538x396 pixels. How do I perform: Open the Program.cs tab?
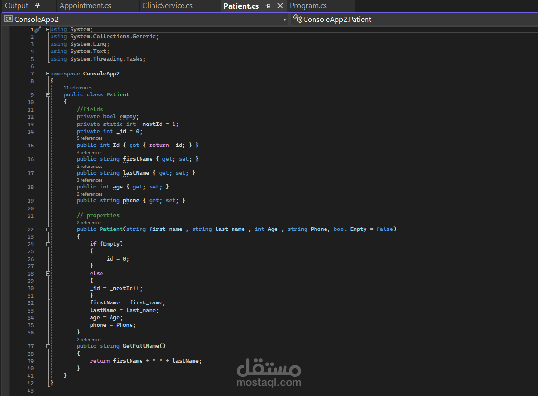[x=308, y=6]
